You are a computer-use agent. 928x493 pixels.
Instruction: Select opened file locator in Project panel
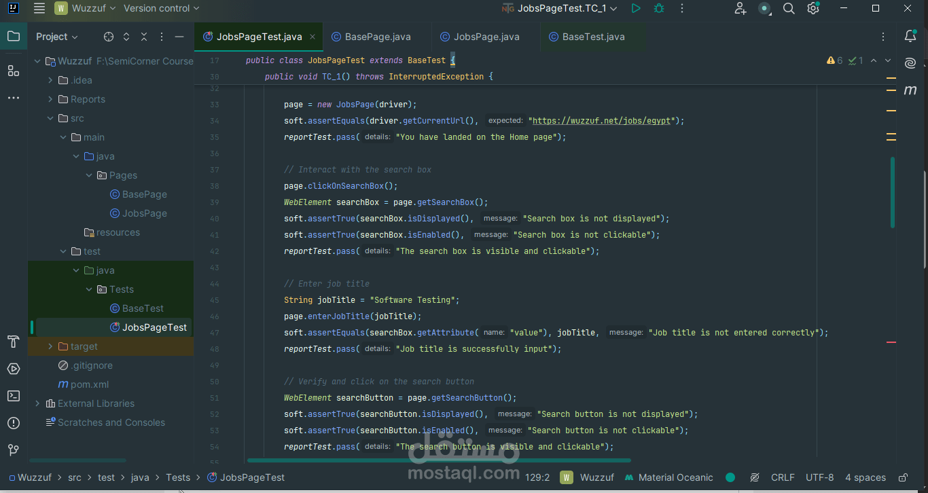[x=109, y=37]
